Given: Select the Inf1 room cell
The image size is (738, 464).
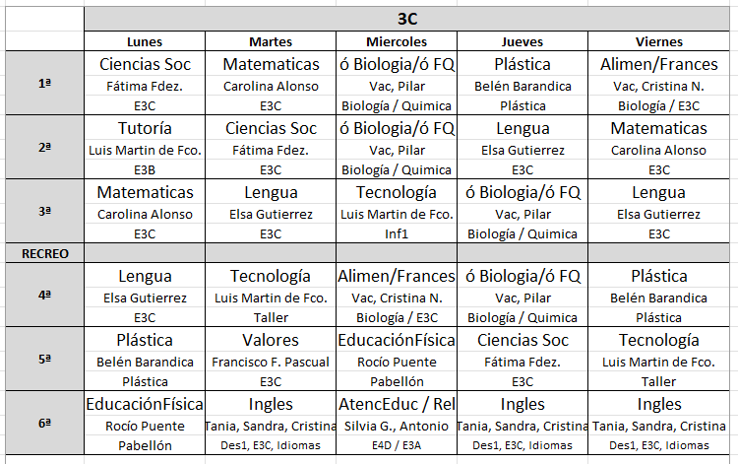Looking at the screenshot, I should pos(396,233).
